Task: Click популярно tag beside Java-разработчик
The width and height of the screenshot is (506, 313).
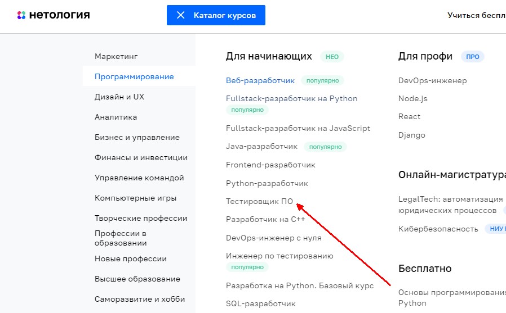Action: [325, 147]
